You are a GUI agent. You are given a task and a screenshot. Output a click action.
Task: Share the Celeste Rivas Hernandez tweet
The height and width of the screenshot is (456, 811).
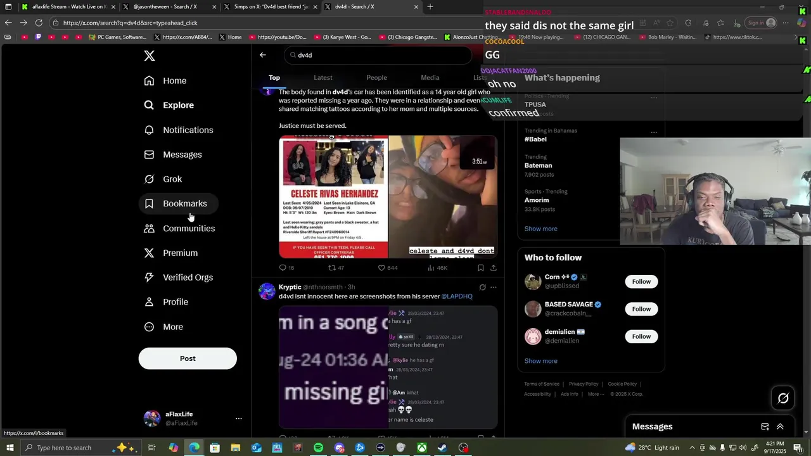pyautogui.click(x=494, y=268)
